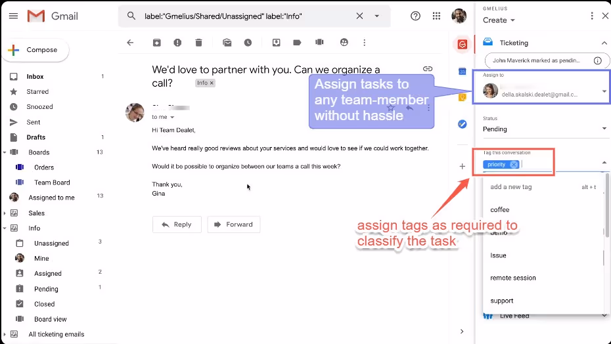Collapse the Boards section

pos(5,152)
